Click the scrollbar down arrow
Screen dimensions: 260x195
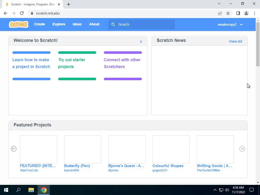point(258,183)
